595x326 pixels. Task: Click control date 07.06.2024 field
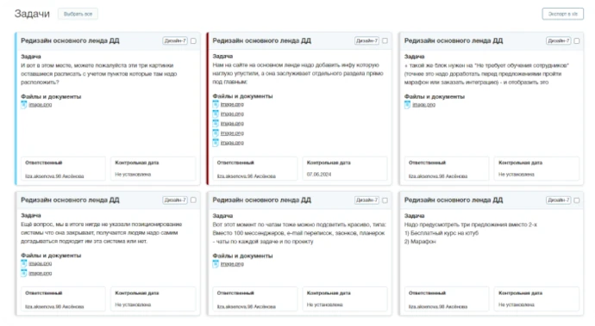pyautogui.click(x=345, y=169)
